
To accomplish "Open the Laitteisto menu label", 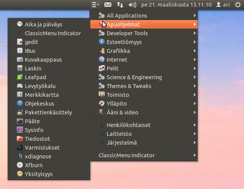I will [119, 134].
